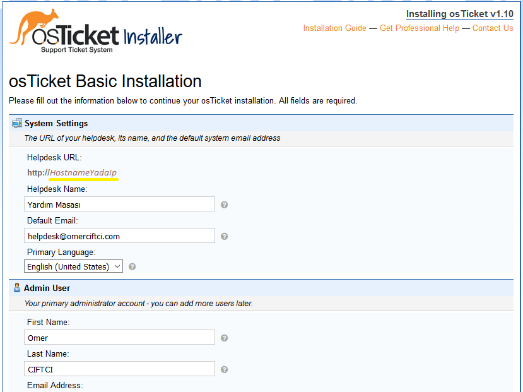The image size is (523, 392).
Task: Follow the Get Professional Help link
Action: pyautogui.click(x=420, y=28)
